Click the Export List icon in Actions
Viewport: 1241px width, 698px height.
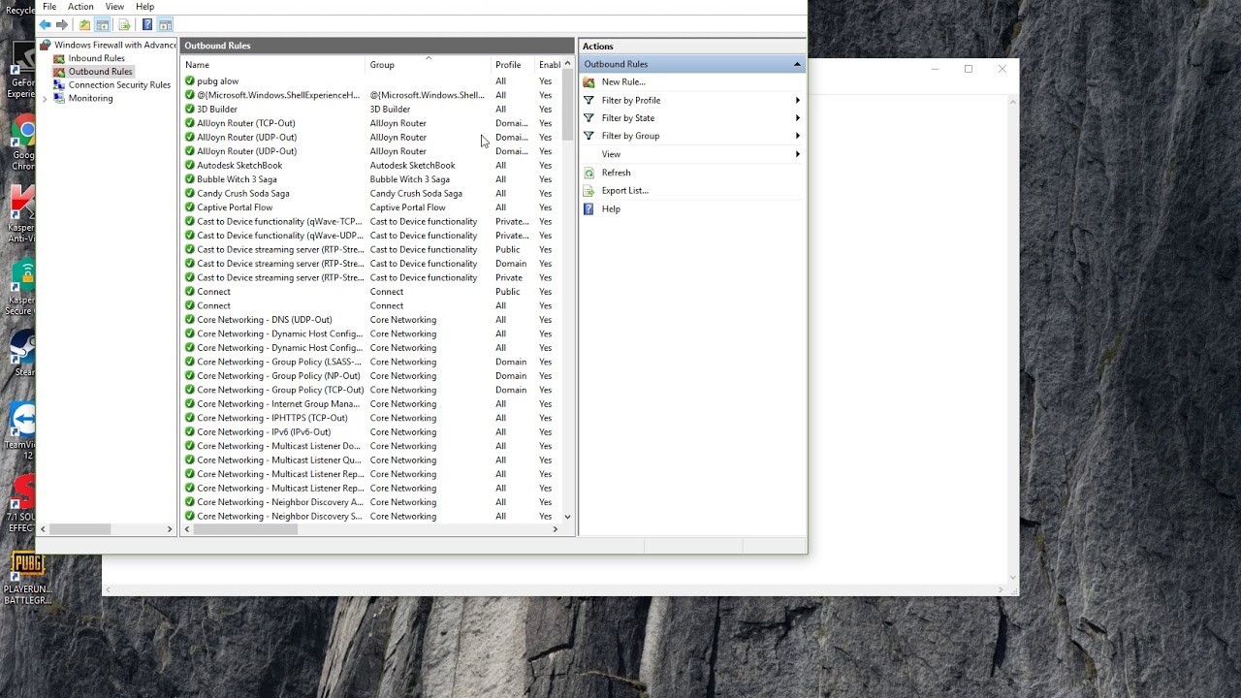click(589, 190)
